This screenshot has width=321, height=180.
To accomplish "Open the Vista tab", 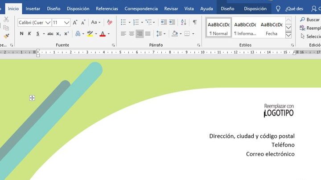I will point(189,8).
